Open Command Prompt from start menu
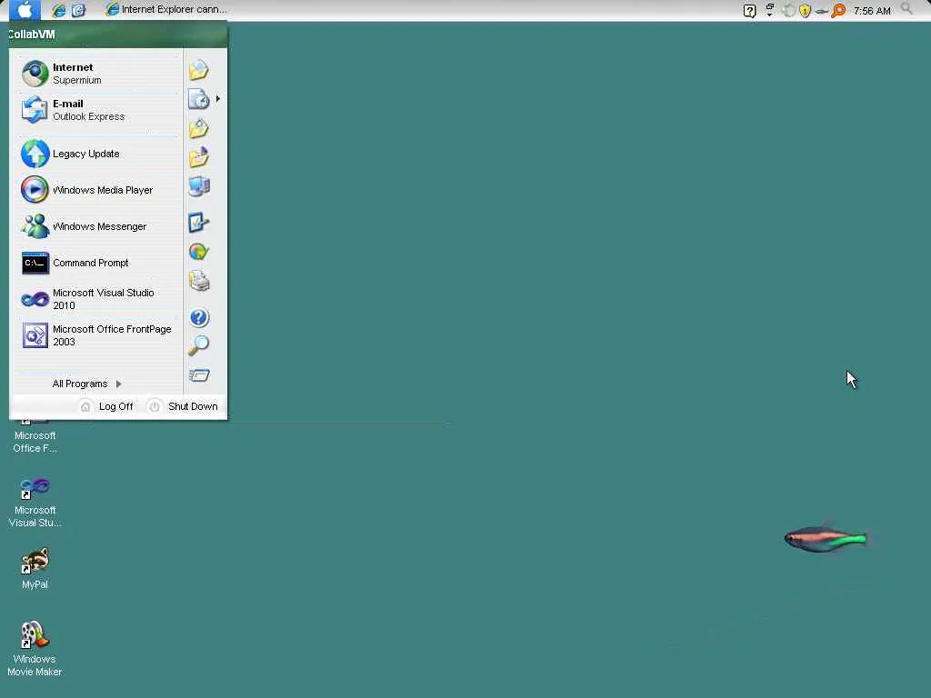931x698 pixels. (98, 263)
